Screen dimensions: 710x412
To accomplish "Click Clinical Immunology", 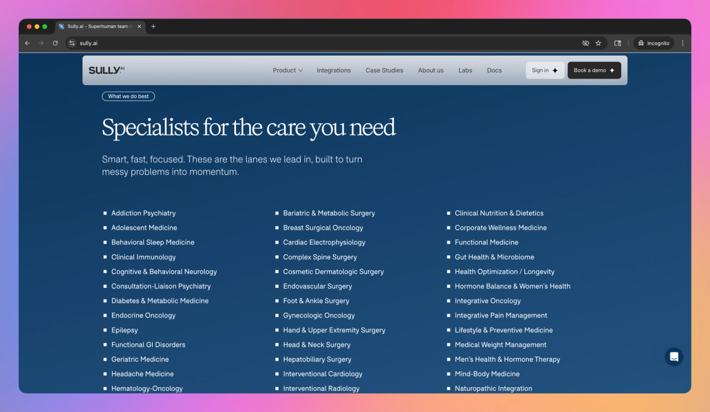I will pyautogui.click(x=143, y=257).
